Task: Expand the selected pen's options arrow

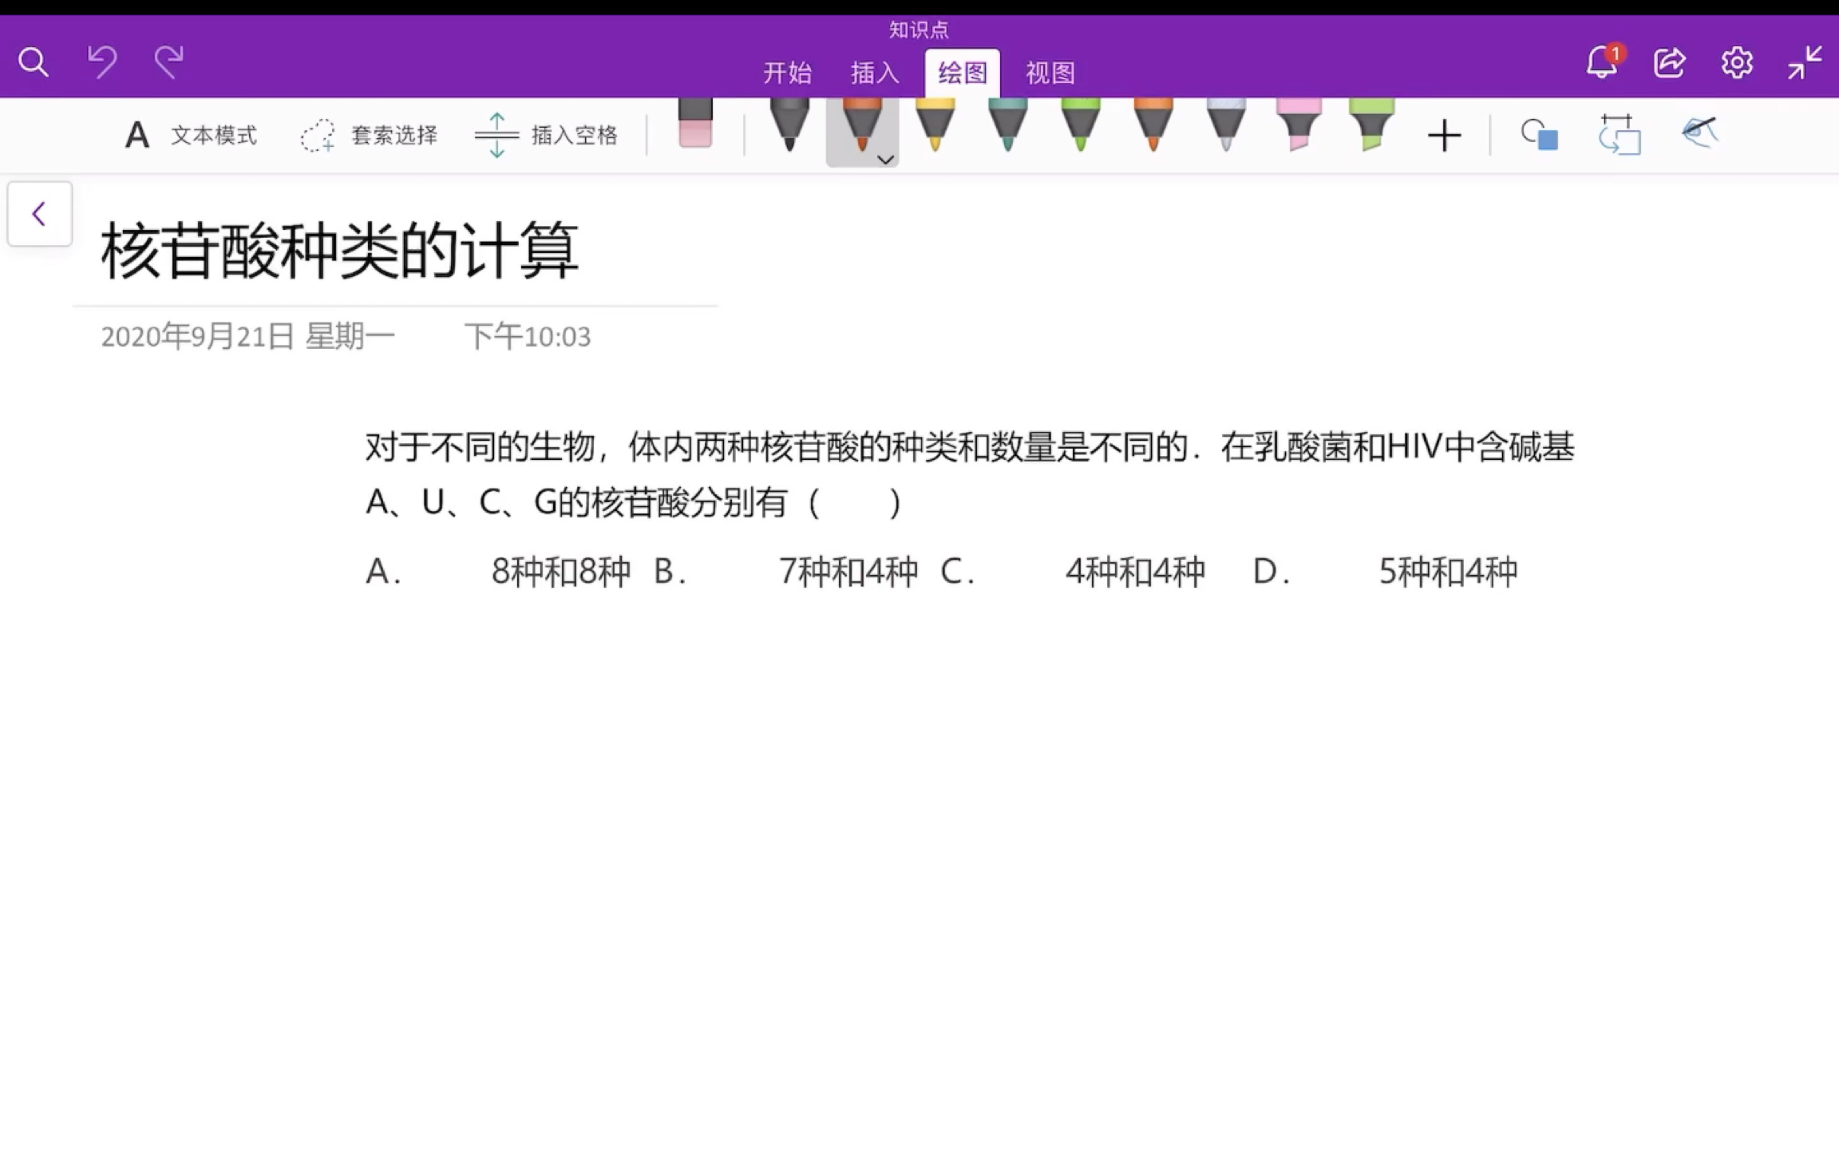Action: tap(885, 160)
